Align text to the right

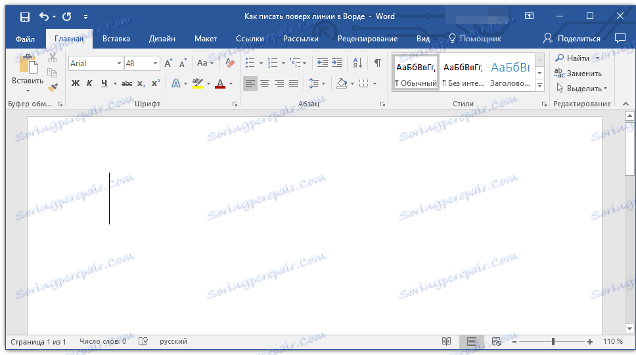(279, 83)
